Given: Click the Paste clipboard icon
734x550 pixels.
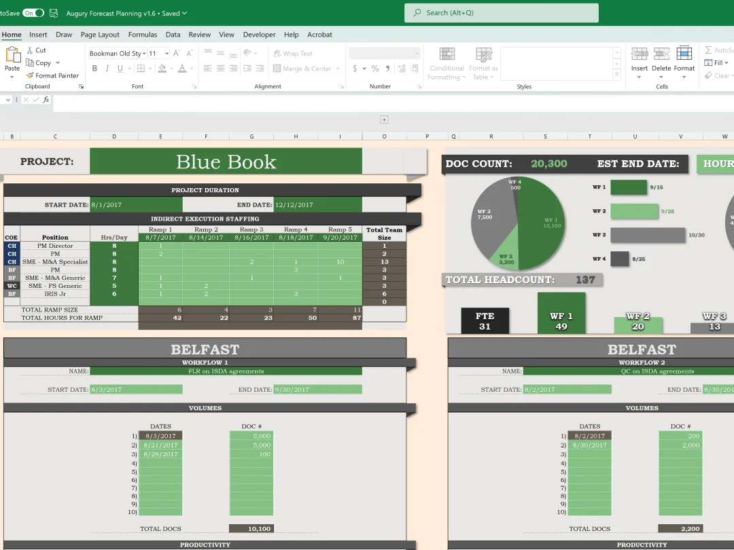Looking at the screenshot, I should click(x=13, y=55).
